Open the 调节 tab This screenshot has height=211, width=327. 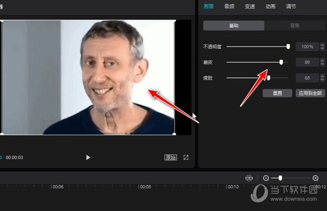click(291, 6)
